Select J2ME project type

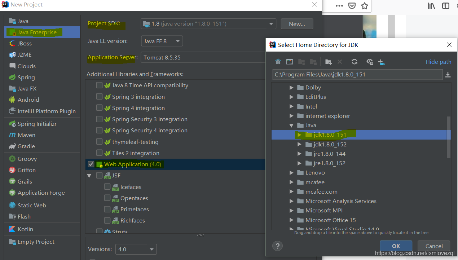[x=42, y=54]
